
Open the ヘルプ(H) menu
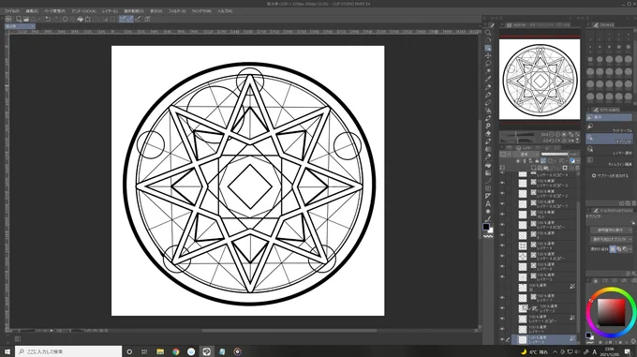[x=225, y=11]
